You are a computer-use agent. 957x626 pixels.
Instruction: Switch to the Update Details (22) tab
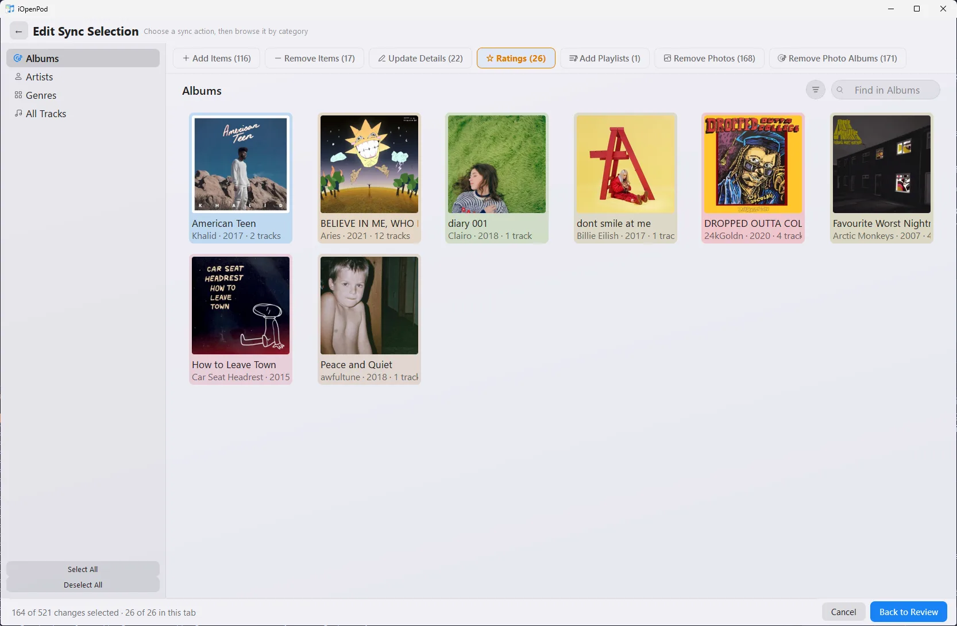tap(420, 58)
